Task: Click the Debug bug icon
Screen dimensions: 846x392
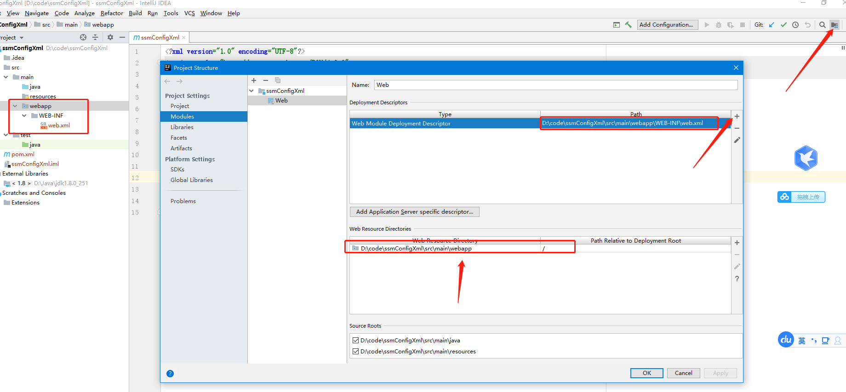Action: click(x=719, y=25)
